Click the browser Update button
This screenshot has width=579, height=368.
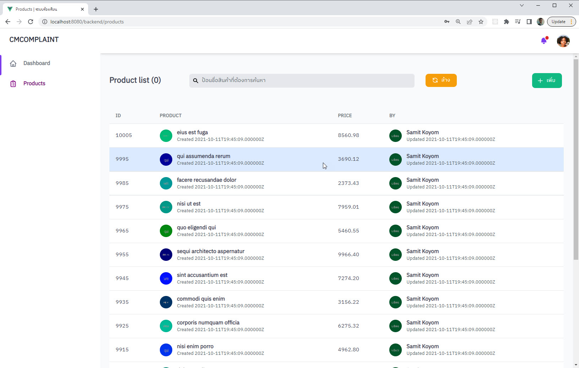tap(561, 22)
